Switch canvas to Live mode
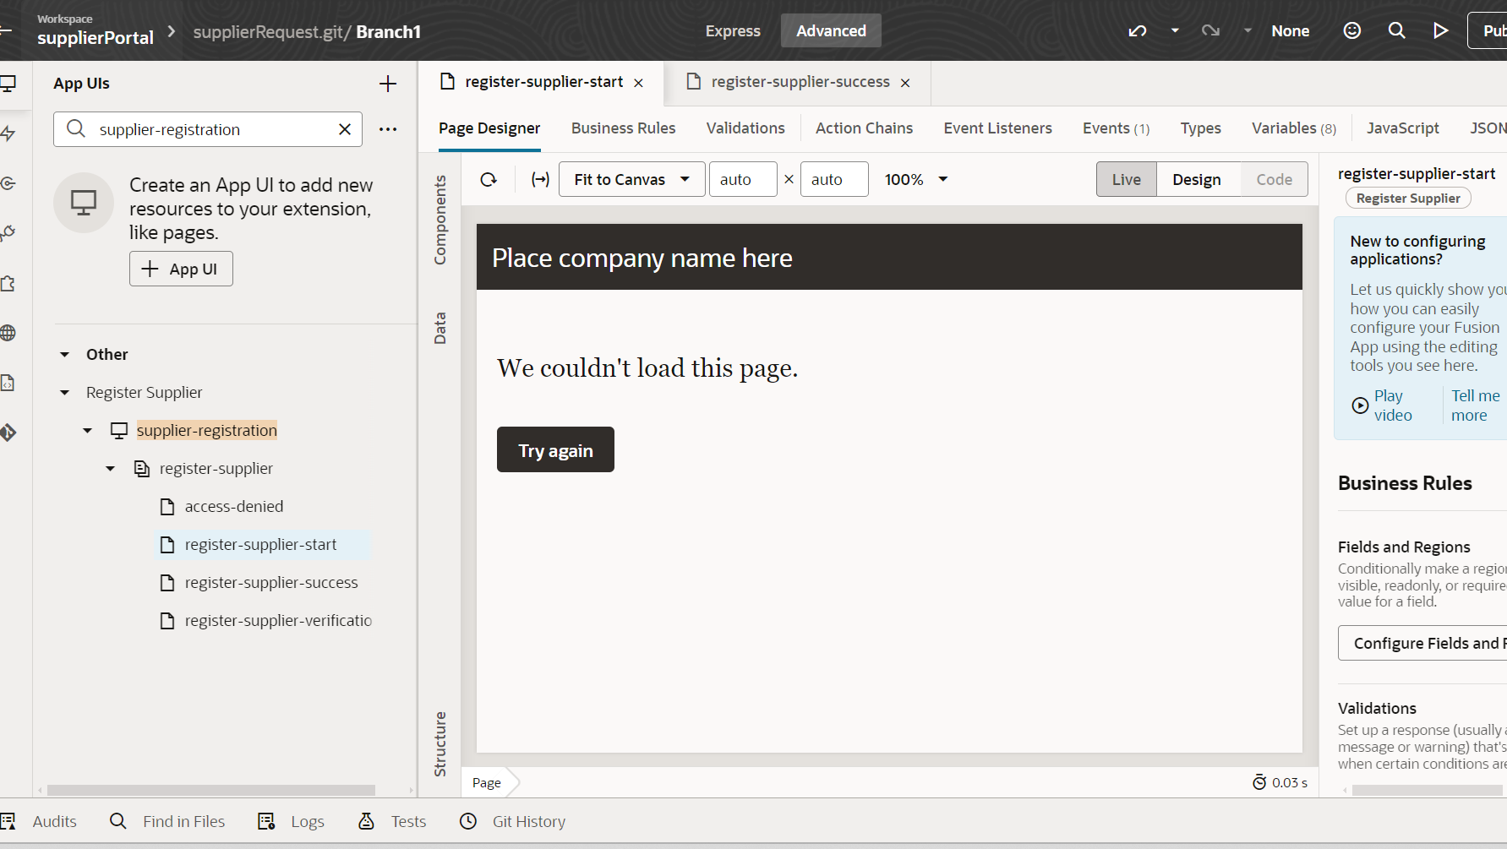Image resolution: width=1507 pixels, height=849 pixels. pos(1126,179)
